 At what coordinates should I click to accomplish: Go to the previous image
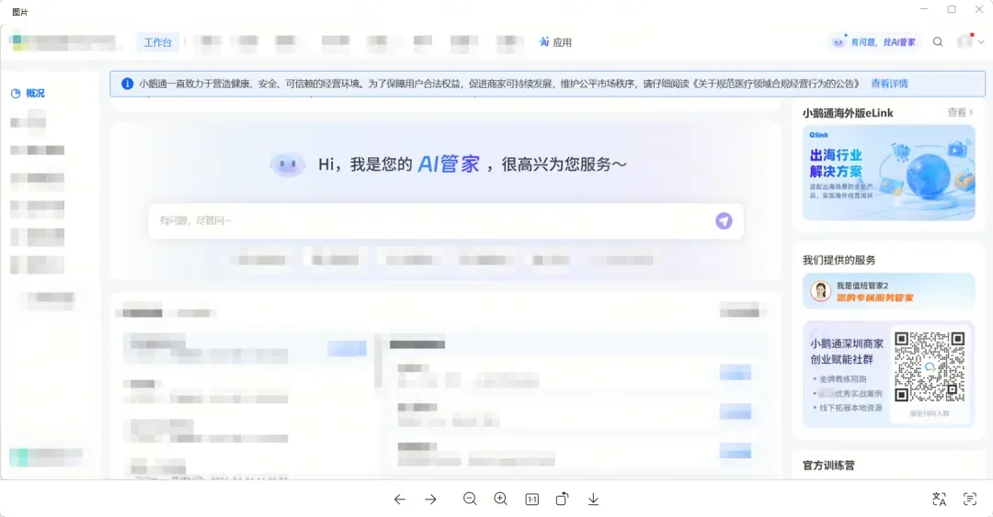(399, 500)
